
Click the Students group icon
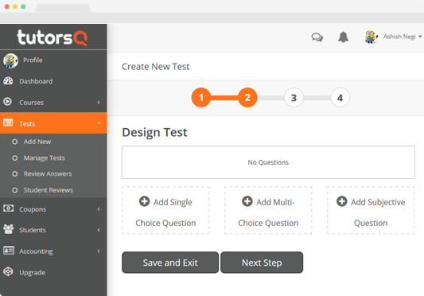[9, 229]
